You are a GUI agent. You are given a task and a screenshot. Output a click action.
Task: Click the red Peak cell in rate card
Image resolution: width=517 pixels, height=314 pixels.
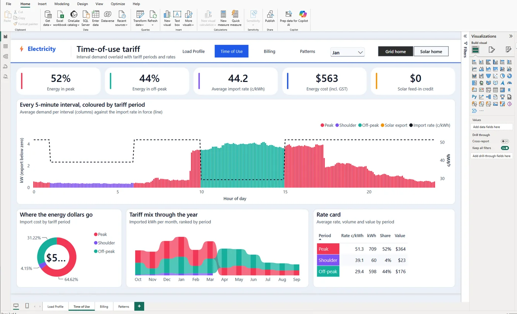coord(328,249)
